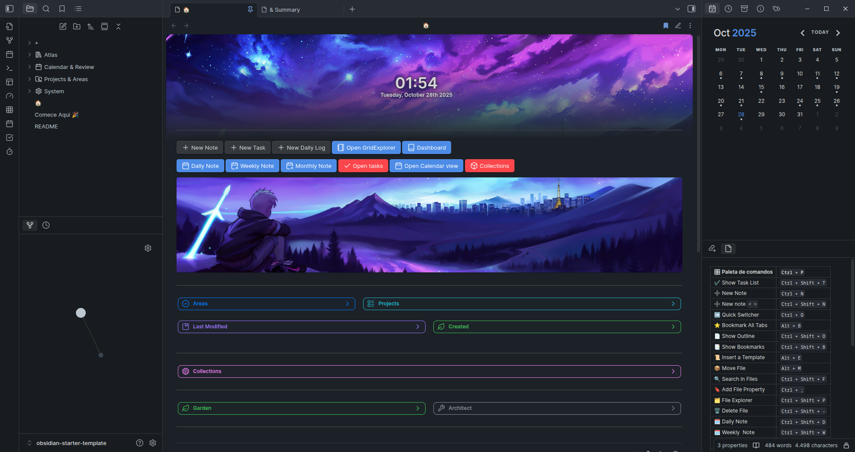Switch to the Summary tab

tap(284, 9)
